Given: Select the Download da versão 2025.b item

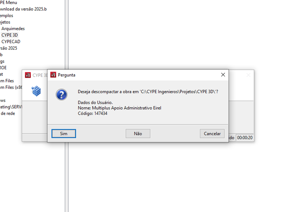Looking at the screenshot, I should point(23,9).
